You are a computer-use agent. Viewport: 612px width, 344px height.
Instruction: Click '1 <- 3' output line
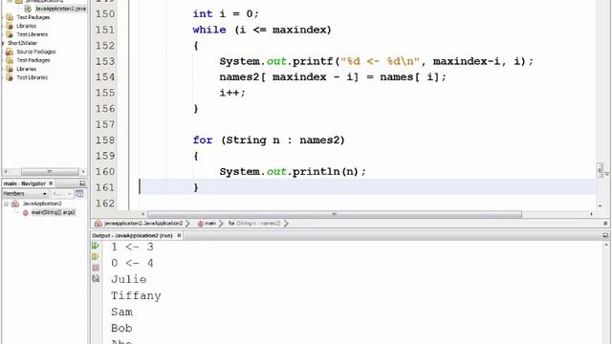[132, 247]
